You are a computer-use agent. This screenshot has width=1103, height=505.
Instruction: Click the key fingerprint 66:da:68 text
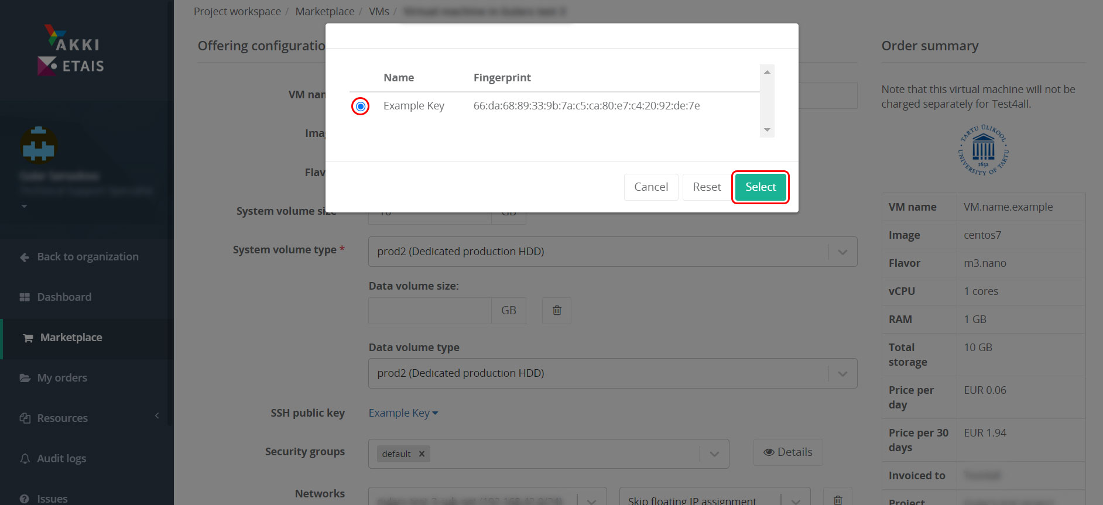click(587, 106)
